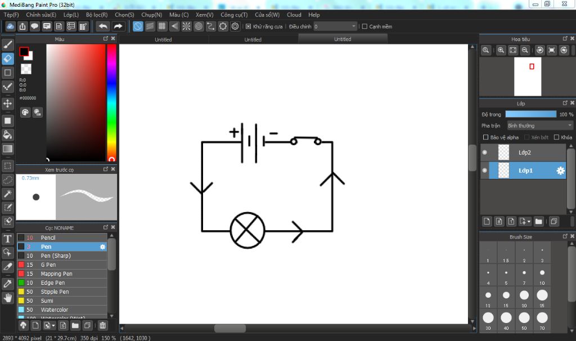Open the Cloud menu
Viewport: 576px width, 341px height.
point(294,15)
